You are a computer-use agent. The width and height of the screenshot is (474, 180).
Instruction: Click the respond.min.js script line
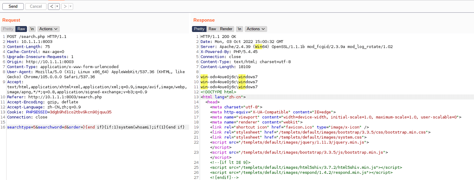[x=301, y=172]
